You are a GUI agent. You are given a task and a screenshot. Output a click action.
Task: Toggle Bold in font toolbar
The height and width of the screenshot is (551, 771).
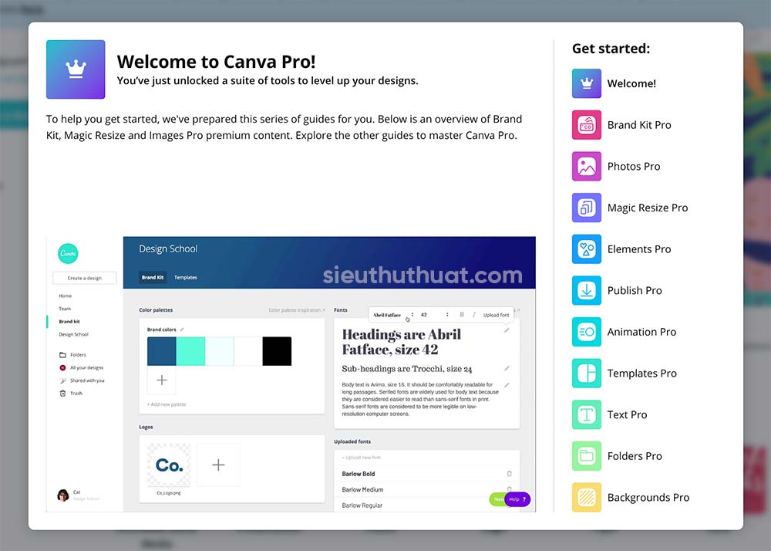[x=462, y=315]
